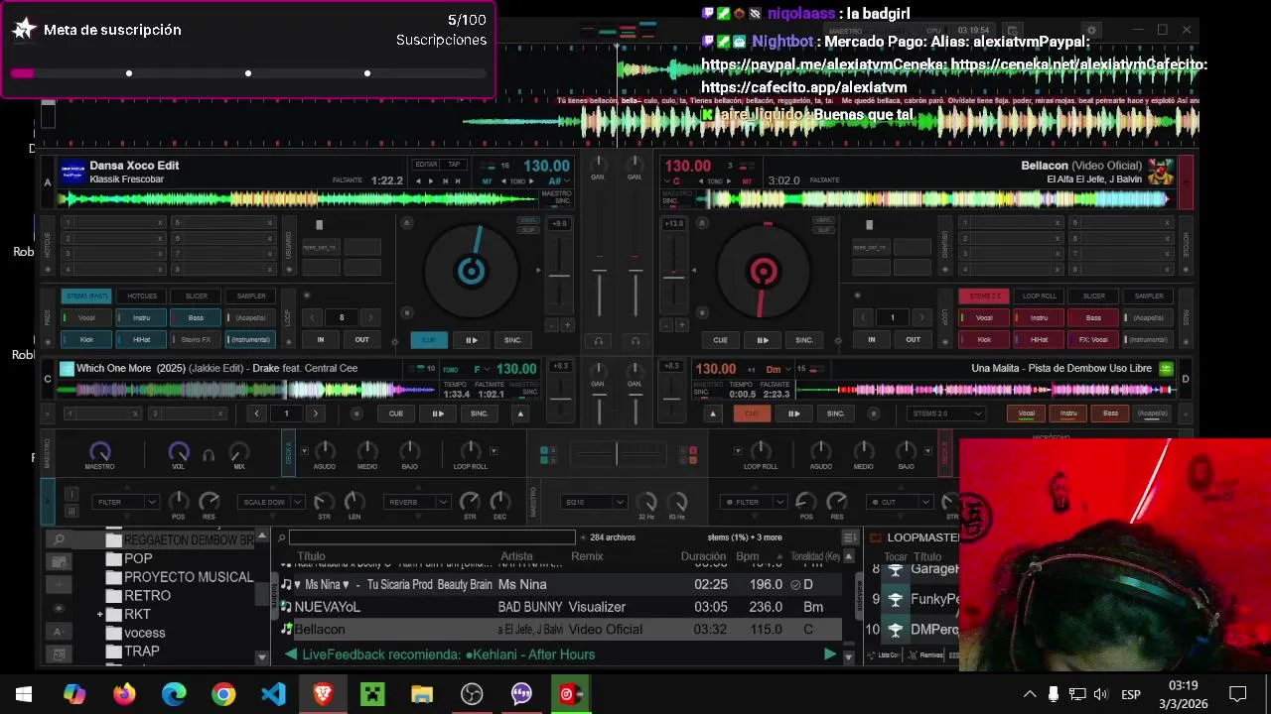This screenshot has height=714, width=1271.
Task: Click the deck B play/pause button
Action: 763,340
